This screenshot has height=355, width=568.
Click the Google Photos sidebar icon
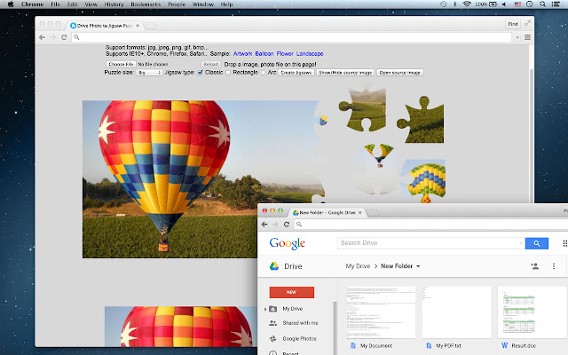[272, 339]
